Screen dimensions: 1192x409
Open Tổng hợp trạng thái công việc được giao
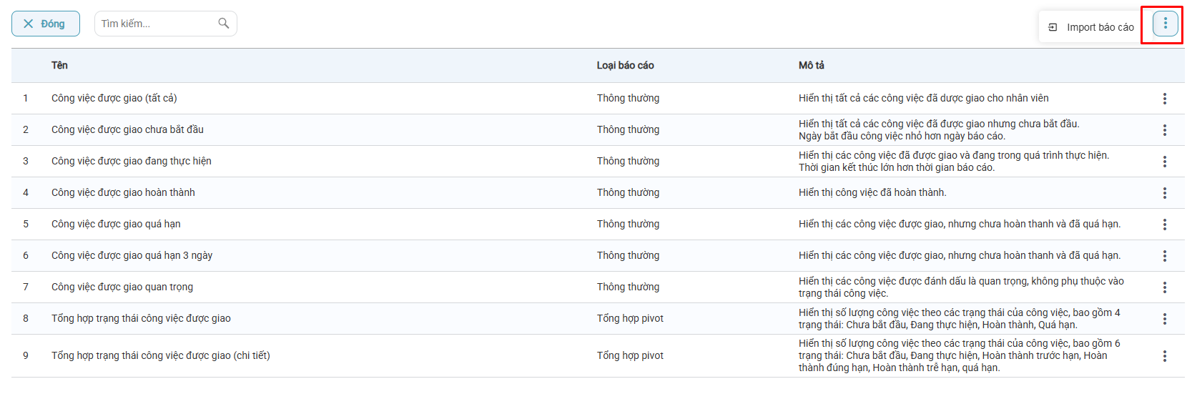tap(141, 318)
